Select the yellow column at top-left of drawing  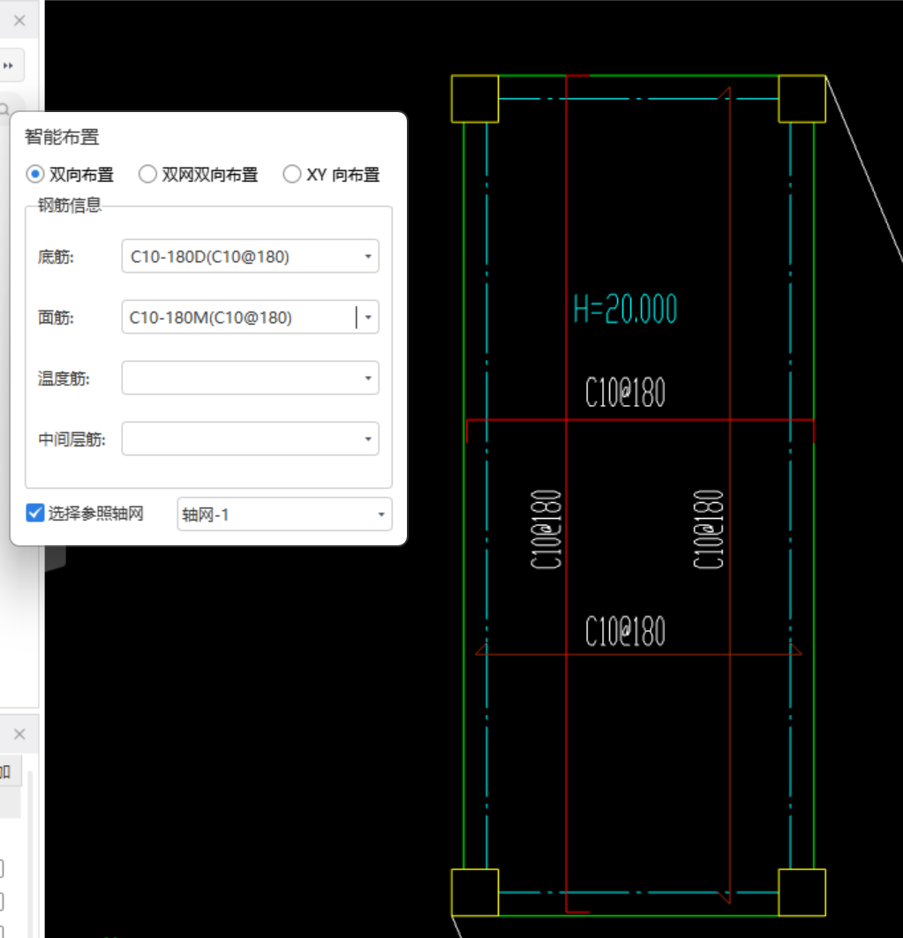[x=475, y=98]
